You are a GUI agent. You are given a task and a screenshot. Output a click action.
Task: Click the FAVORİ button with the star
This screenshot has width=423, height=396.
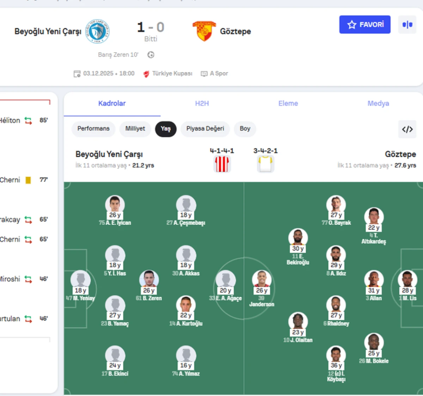click(x=365, y=25)
